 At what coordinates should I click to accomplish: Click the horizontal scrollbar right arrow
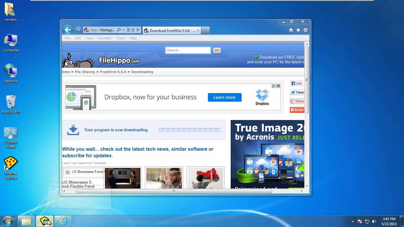(x=302, y=191)
